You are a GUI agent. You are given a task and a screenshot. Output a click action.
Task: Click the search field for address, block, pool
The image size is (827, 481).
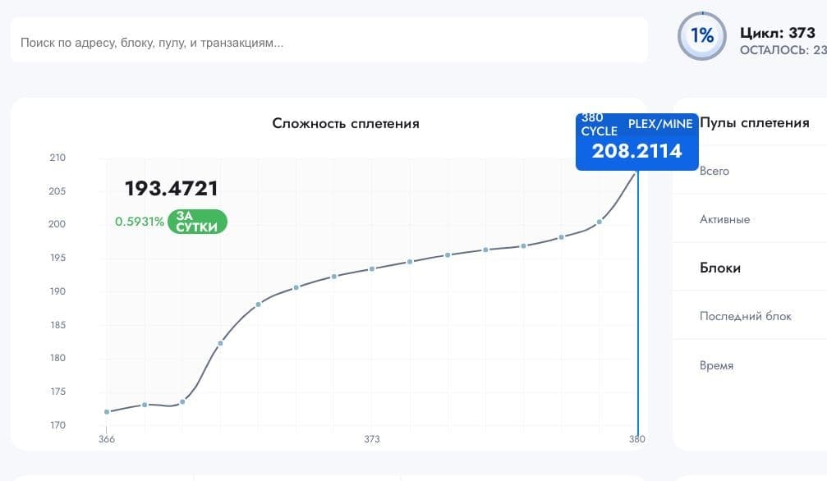(329, 41)
